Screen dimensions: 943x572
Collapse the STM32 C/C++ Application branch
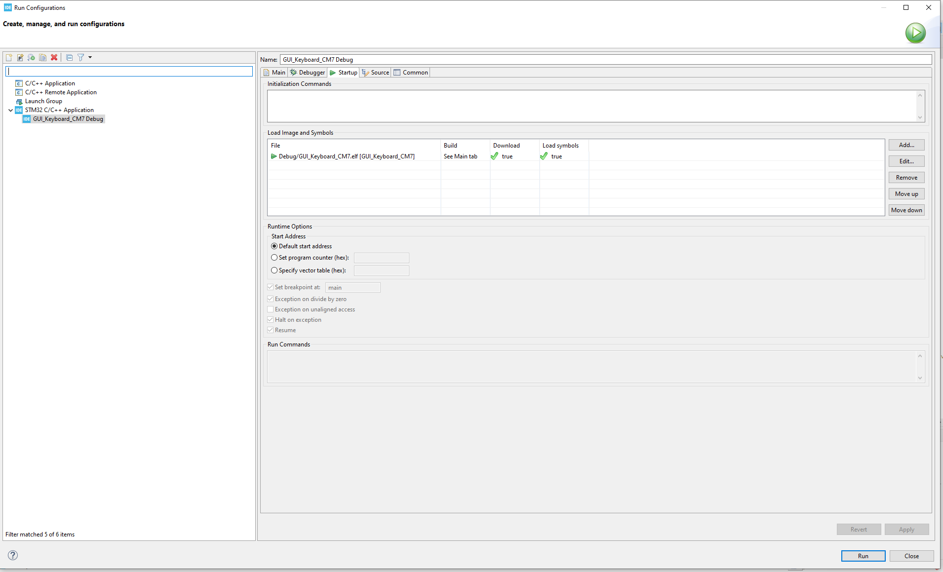(x=10, y=110)
